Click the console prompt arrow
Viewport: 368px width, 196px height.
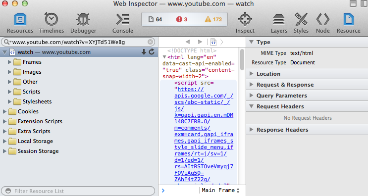(x=163, y=191)
